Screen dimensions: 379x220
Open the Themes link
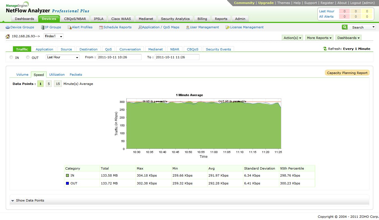[283, 3]
